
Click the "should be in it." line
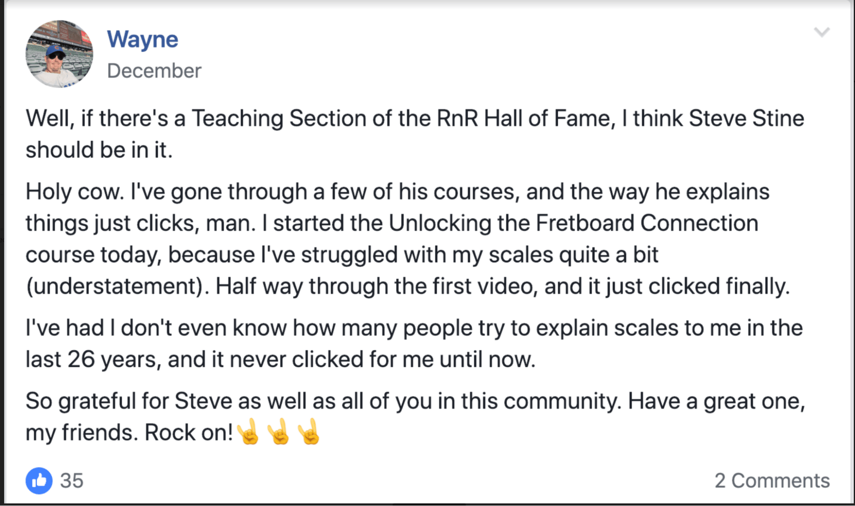pyautogui.click(x=99, y=150)
